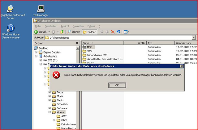Open the Extras menu
198x130 pixels.
point(91,26)
